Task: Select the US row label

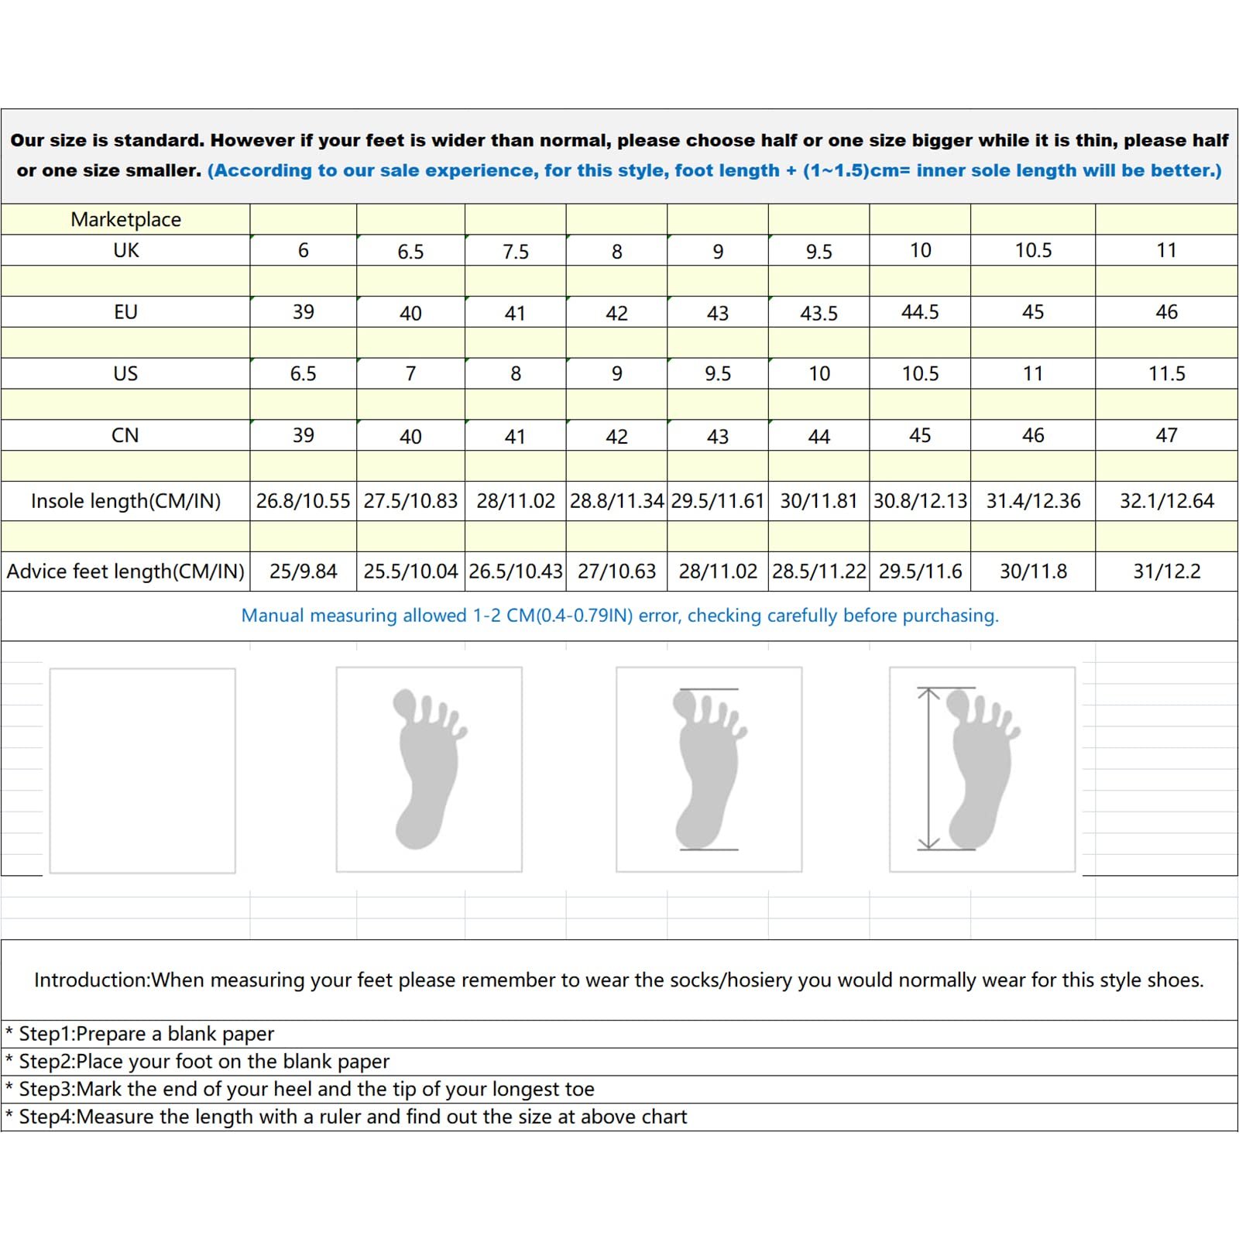Action: pos(125,373)
